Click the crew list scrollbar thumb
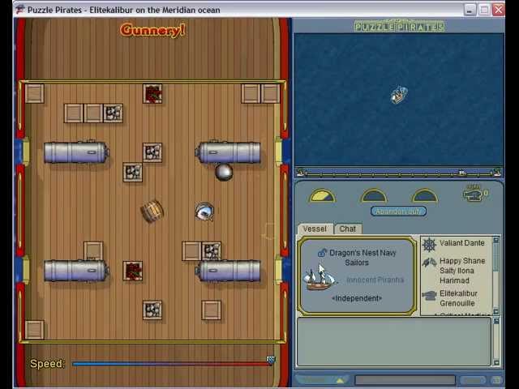This screenshot has width=519, height=389. [x=495, y=258]
